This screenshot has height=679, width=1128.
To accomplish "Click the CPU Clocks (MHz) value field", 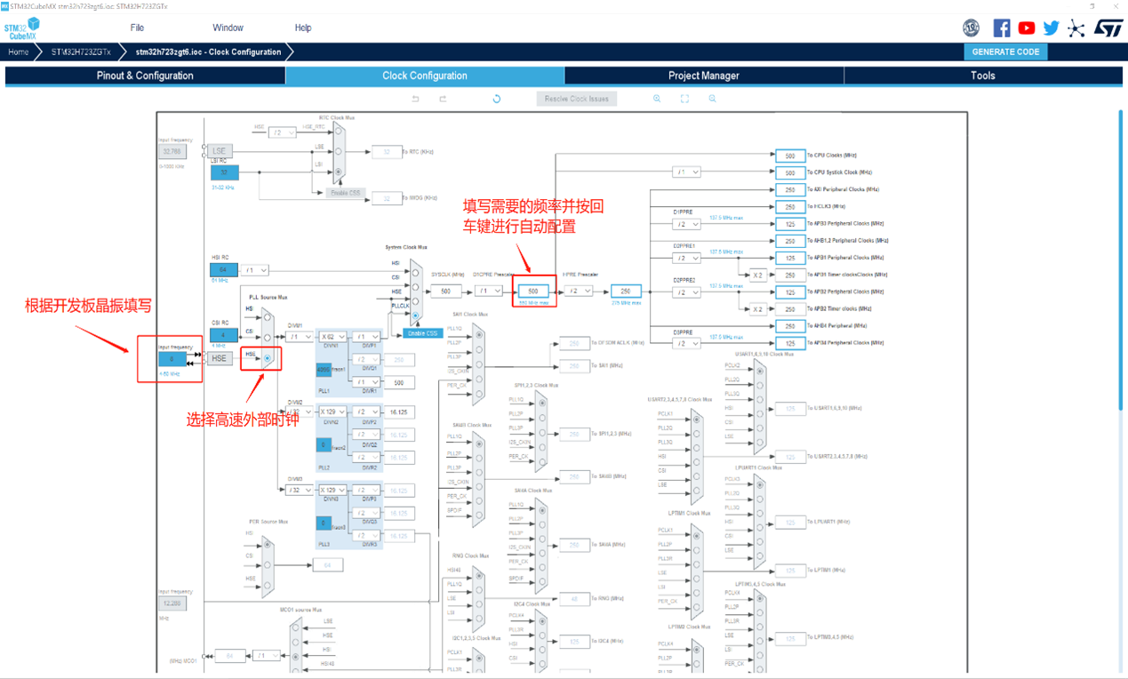I will 790,156.
